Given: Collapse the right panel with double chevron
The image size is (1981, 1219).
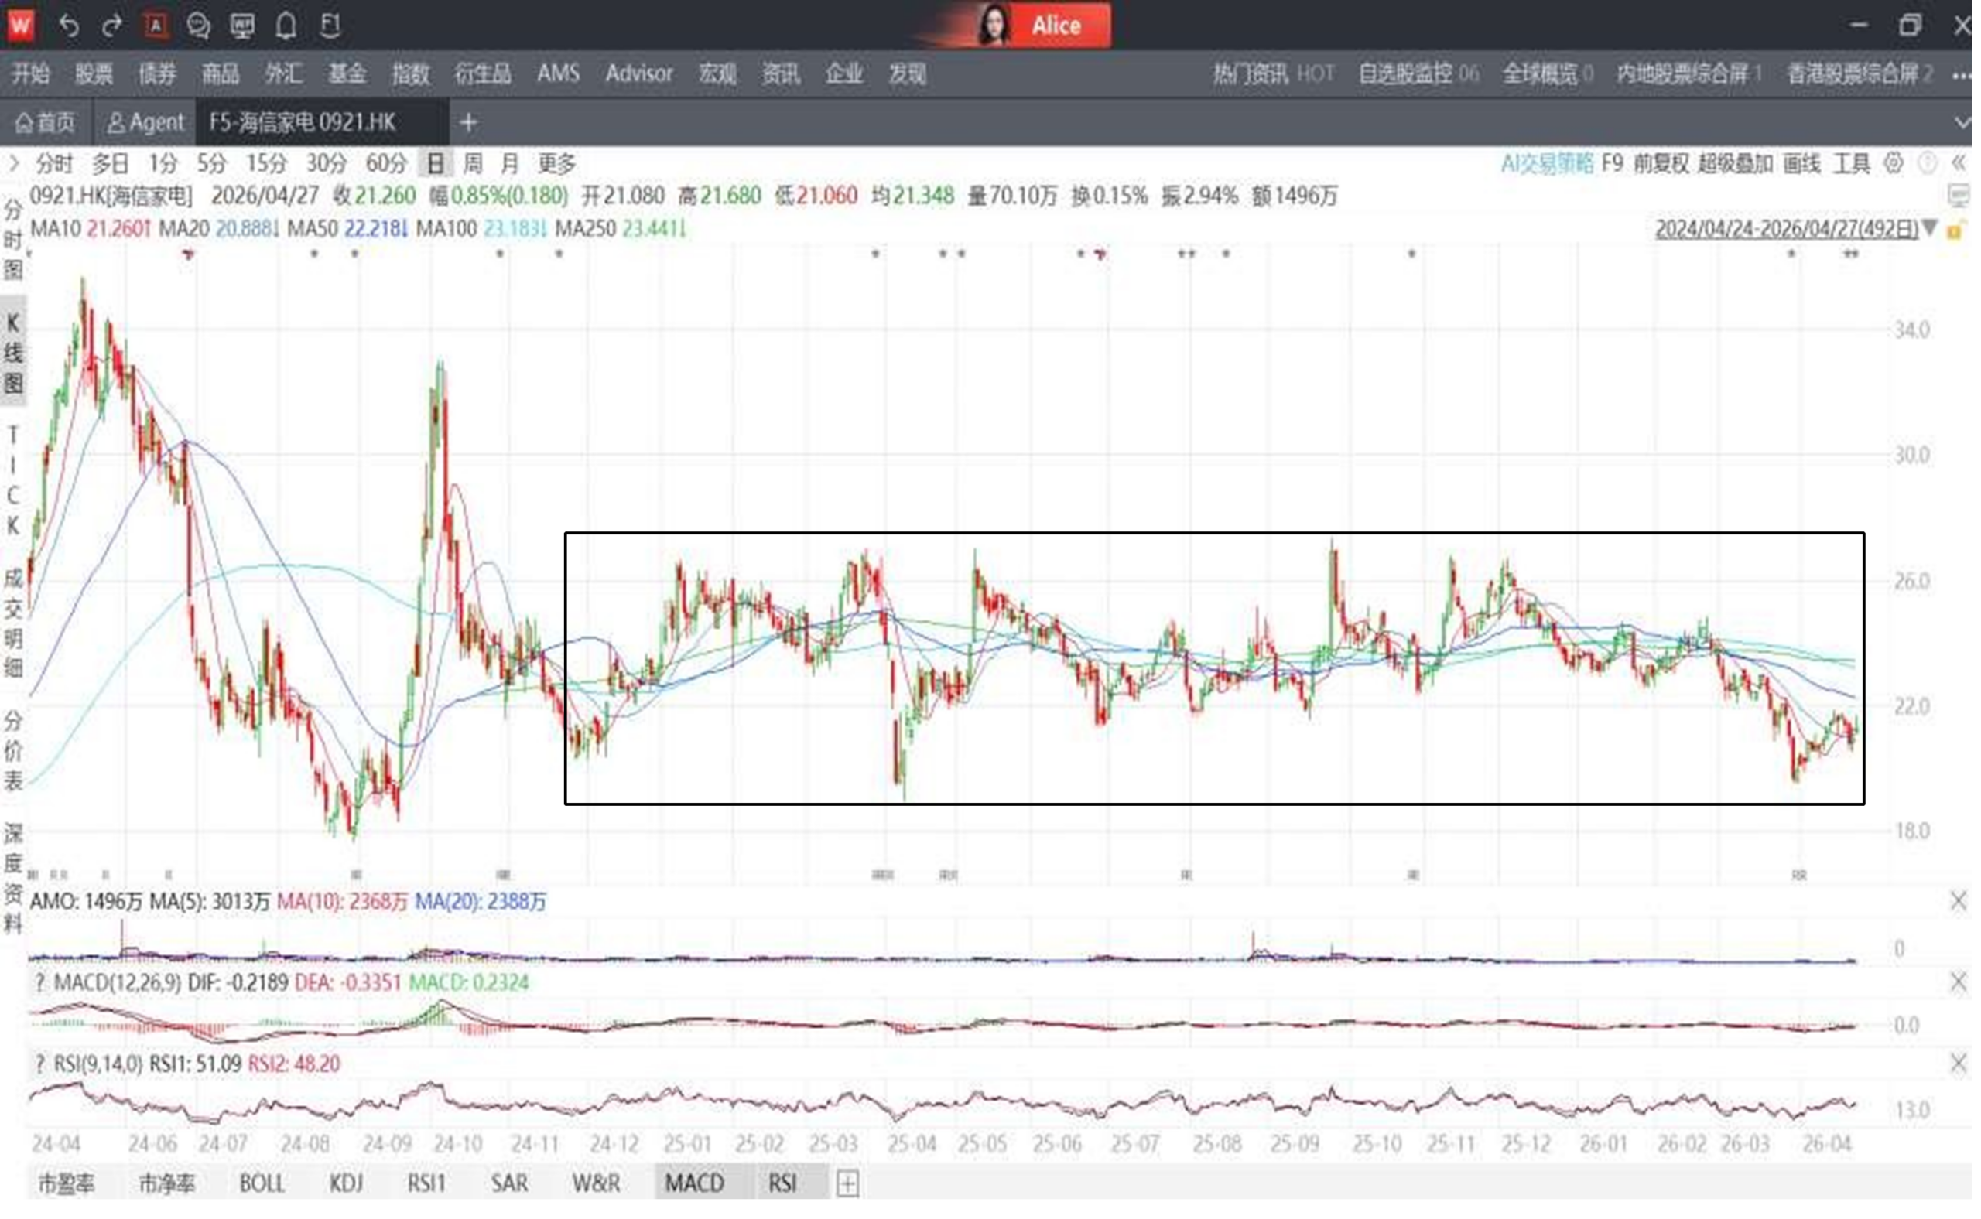Looking at the screenshot, I should coord(1959,164).
